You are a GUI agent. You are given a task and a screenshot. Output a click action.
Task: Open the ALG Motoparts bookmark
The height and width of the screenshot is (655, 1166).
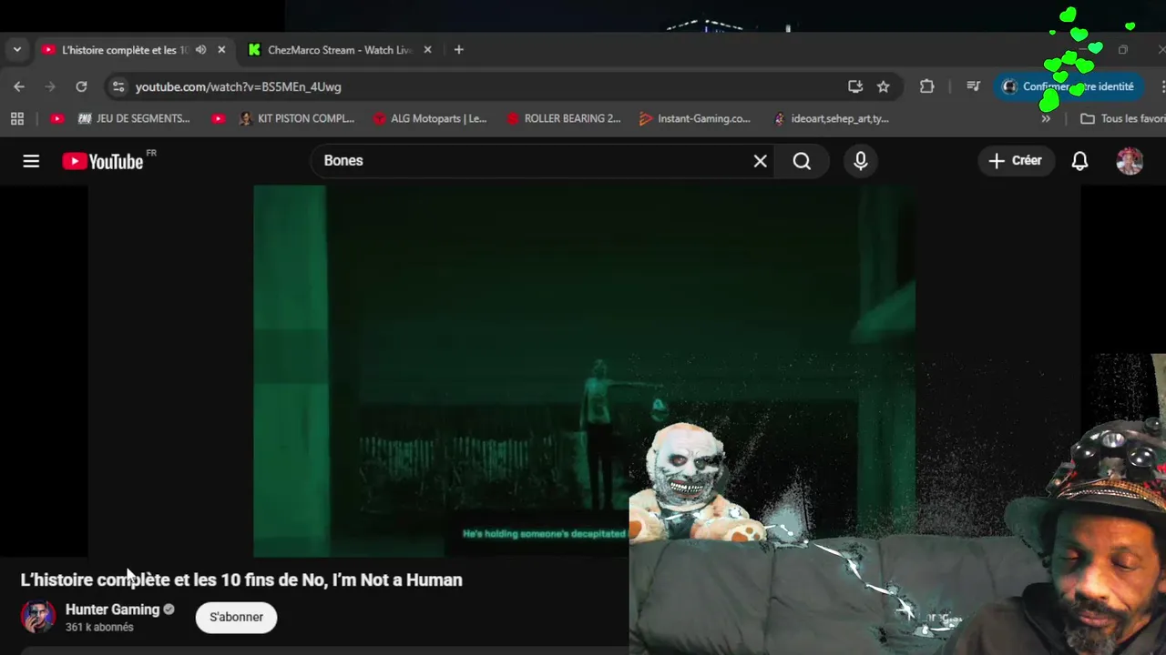click(x=430, y=118)
